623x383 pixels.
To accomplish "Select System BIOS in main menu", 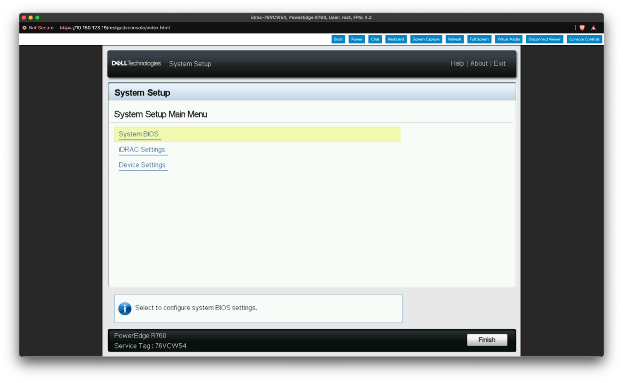I will (139, 134).
